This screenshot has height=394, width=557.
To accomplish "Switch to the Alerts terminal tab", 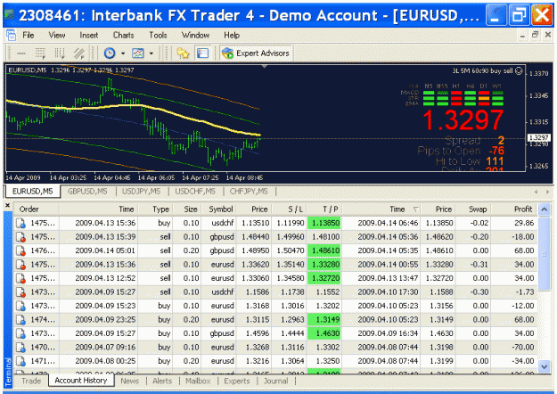I will pyautogui.click(x=162, y=381).
